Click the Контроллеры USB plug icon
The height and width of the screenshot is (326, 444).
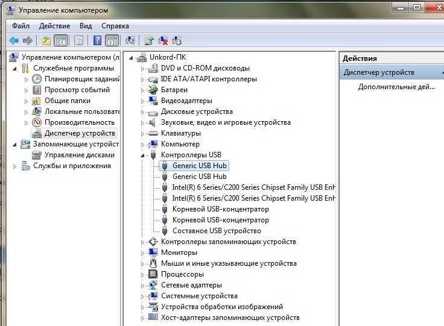click(x=153, y=155)
